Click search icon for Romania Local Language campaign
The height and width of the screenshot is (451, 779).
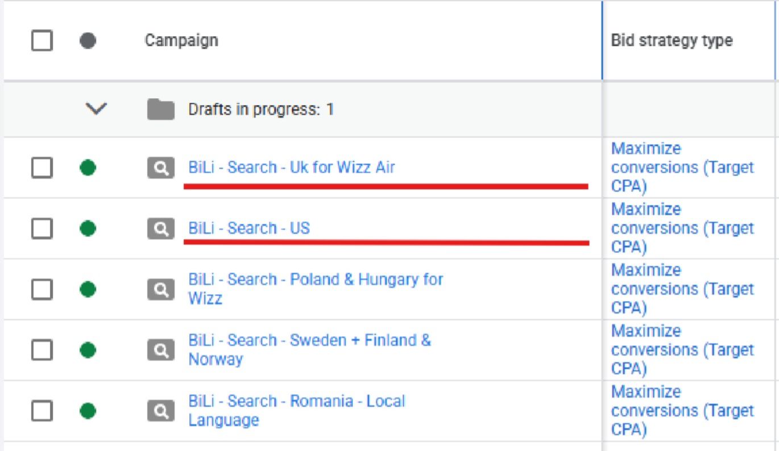point(161,411)
